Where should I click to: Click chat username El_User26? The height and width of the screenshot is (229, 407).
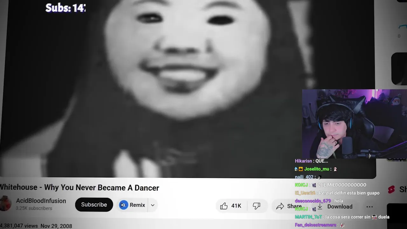coord(305,193)
